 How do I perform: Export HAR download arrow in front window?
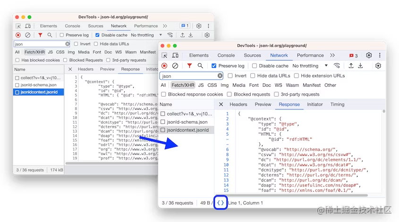(x=361, y=66)
